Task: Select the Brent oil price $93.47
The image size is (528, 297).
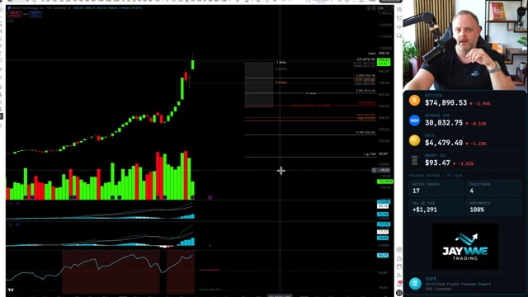Action: (x=437, y=163)
